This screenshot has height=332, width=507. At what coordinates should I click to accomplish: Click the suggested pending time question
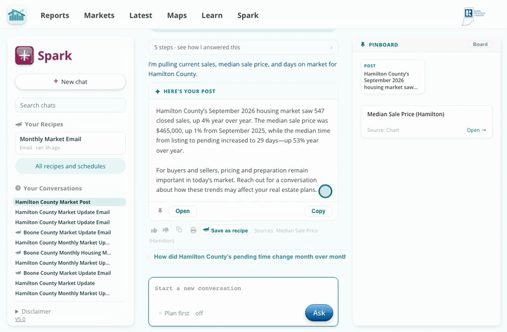(247, 257)
